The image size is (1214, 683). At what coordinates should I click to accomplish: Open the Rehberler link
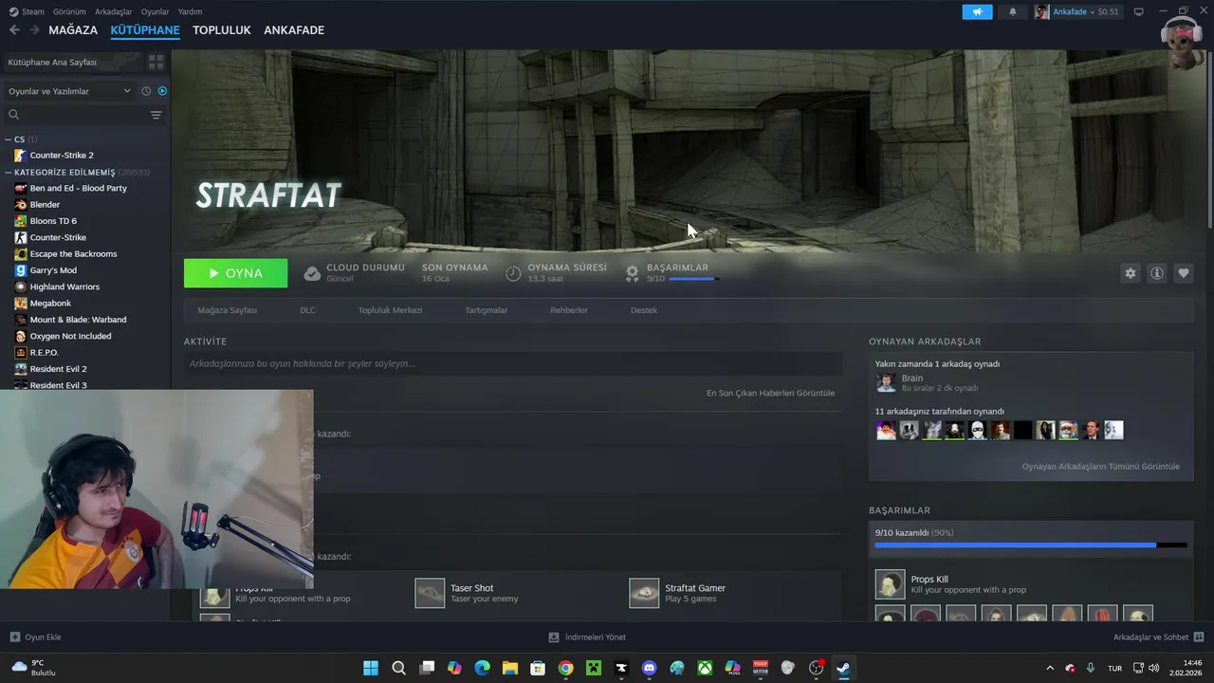coord(569,310)
